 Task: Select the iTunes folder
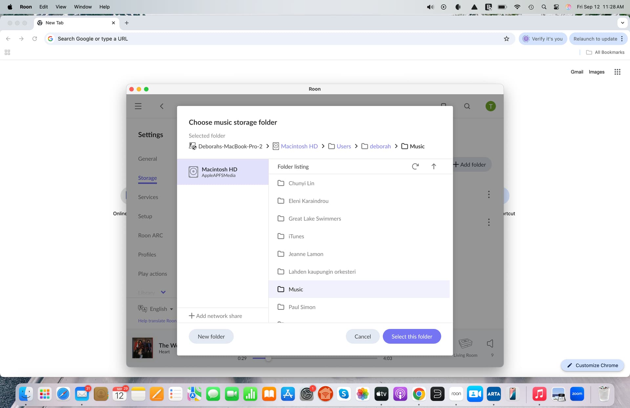pyautogui.click(x=296, y=236)
